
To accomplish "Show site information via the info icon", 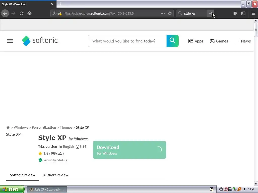I will point(55,13).
